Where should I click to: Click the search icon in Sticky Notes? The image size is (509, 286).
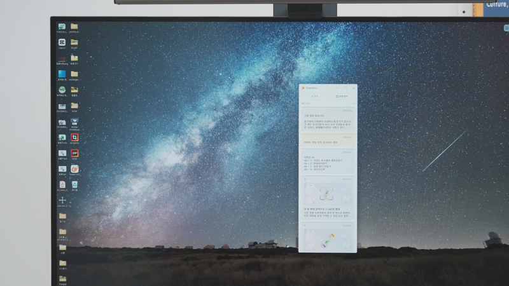pos(353,104)
